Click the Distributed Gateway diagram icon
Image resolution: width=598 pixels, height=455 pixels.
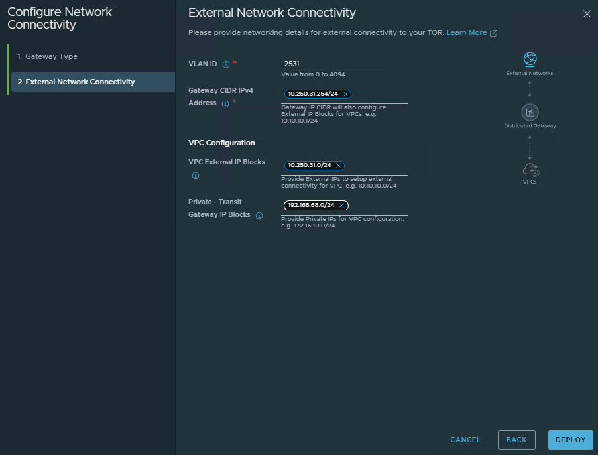point(530,112)
